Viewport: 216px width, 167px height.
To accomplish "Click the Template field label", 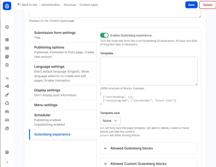I will 107,53.
